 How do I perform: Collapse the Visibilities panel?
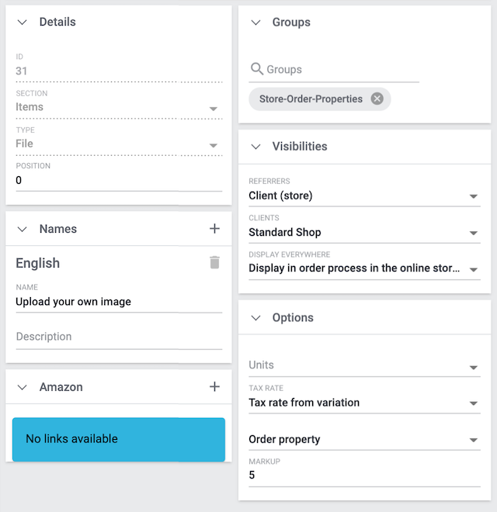[x=255, y=147]
